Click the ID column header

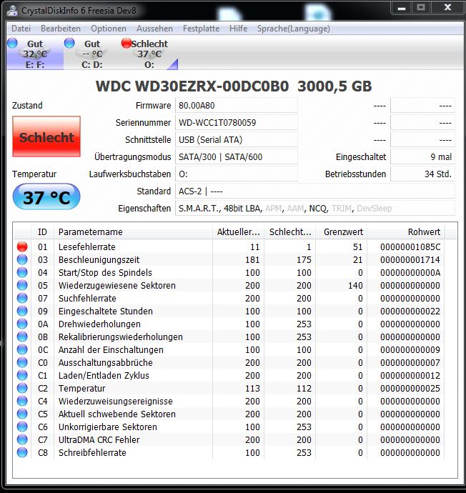click(x=42, y=232)
